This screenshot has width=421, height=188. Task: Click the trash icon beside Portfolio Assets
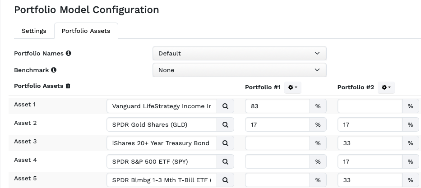pos(68,86)
